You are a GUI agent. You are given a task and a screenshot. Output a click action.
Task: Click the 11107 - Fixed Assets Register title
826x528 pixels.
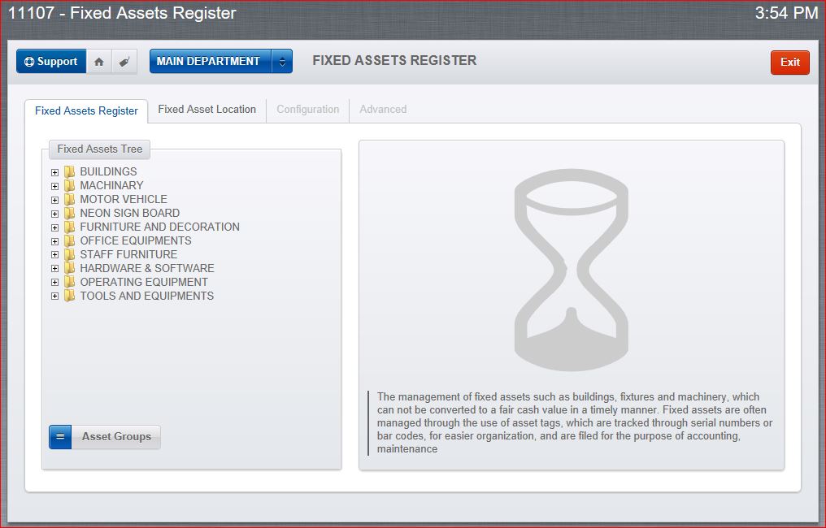(122, 13)
